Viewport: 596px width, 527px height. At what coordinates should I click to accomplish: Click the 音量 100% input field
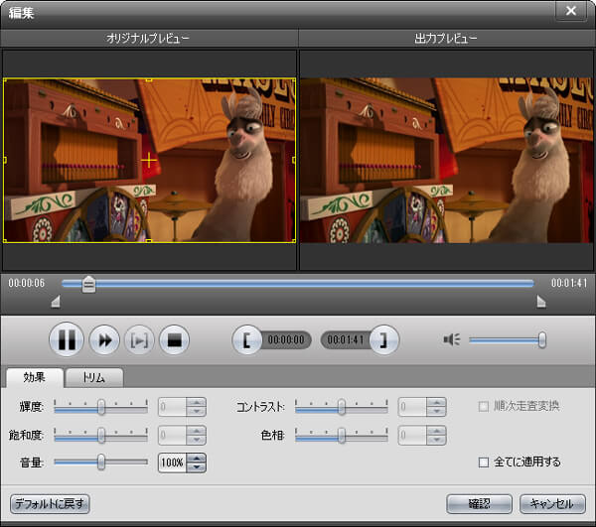(x=172, y=462)
